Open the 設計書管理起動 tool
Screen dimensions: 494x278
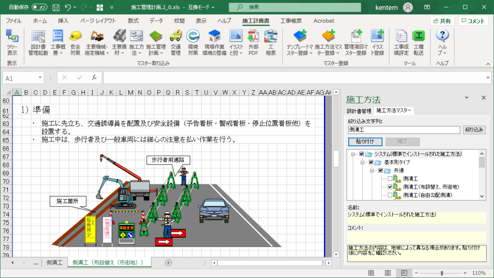[x=38, y=43]
